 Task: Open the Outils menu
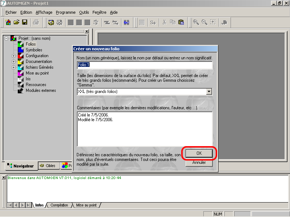[x=84, y=12]
